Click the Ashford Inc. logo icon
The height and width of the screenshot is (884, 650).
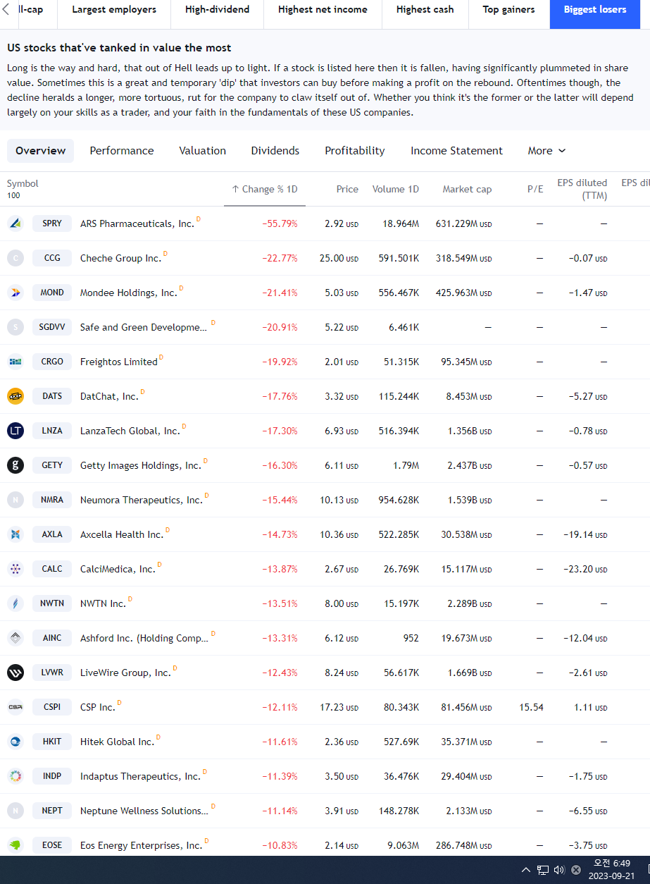pos(15,638)
